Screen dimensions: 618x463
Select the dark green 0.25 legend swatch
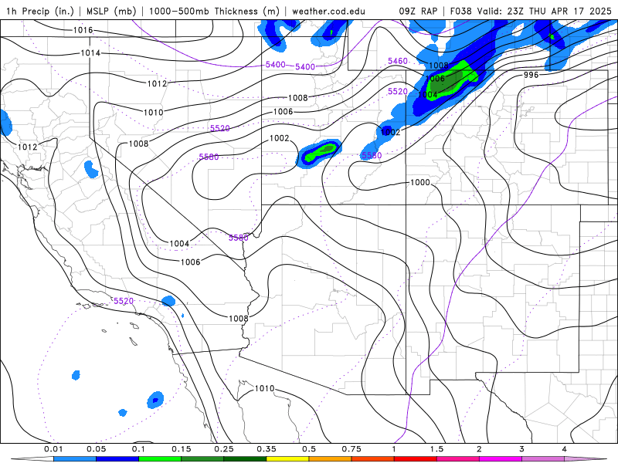[245, 459]
